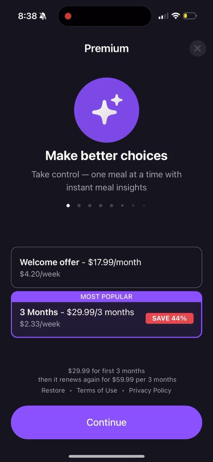Select the Welcome offer $17.99/month plan
213x462 pixels.
(106, 267)
